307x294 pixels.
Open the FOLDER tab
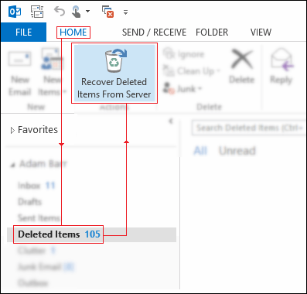212,32
